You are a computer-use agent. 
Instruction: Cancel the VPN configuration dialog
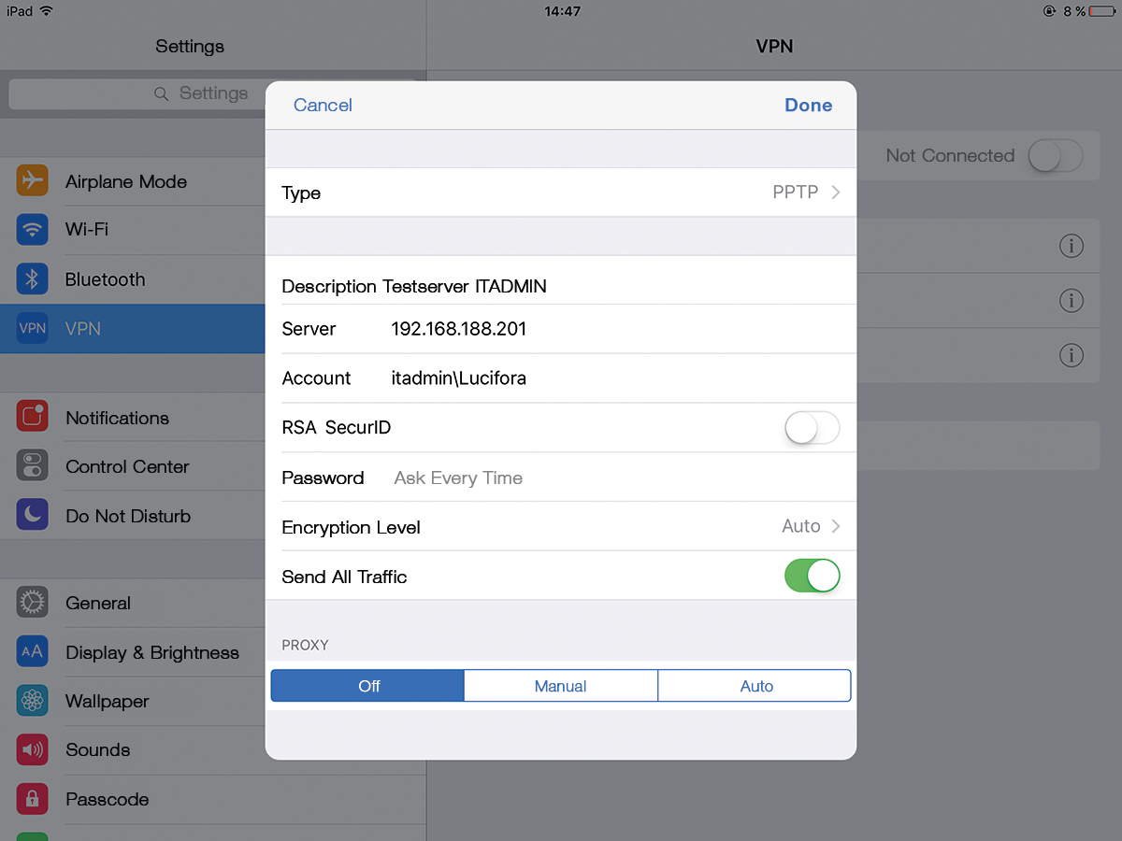[323, 105]
